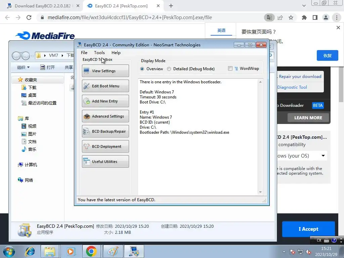The width and height of the screenshot is (344, 258).
Task: Open View Settings in EasyBCD Toolbox
Action: click(x=105, y=71)
